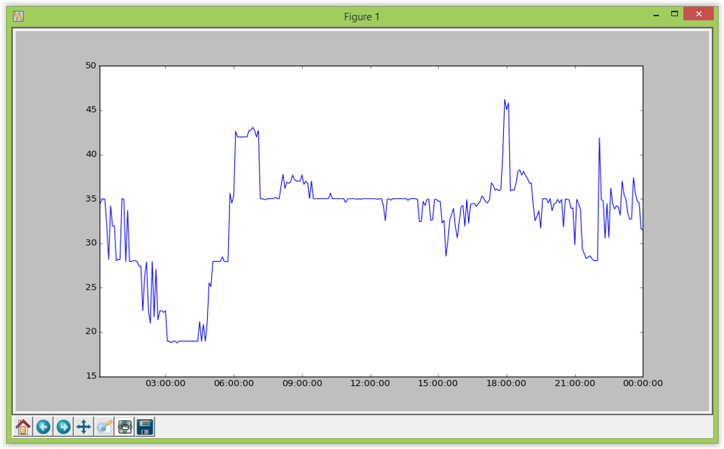Click the 50 label on the y-axis

[90, 66]
